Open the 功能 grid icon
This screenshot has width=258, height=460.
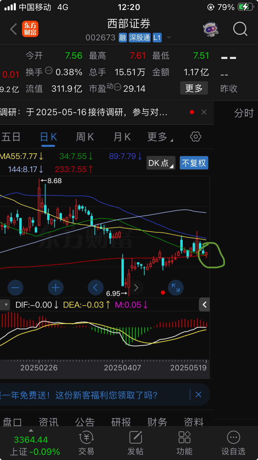(184, 437)
